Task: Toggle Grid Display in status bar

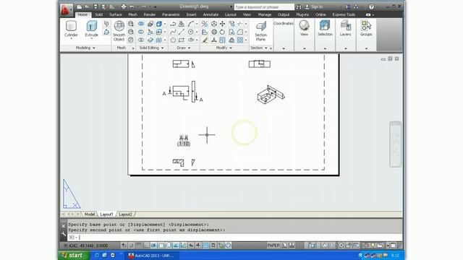Action: [139, 246]
